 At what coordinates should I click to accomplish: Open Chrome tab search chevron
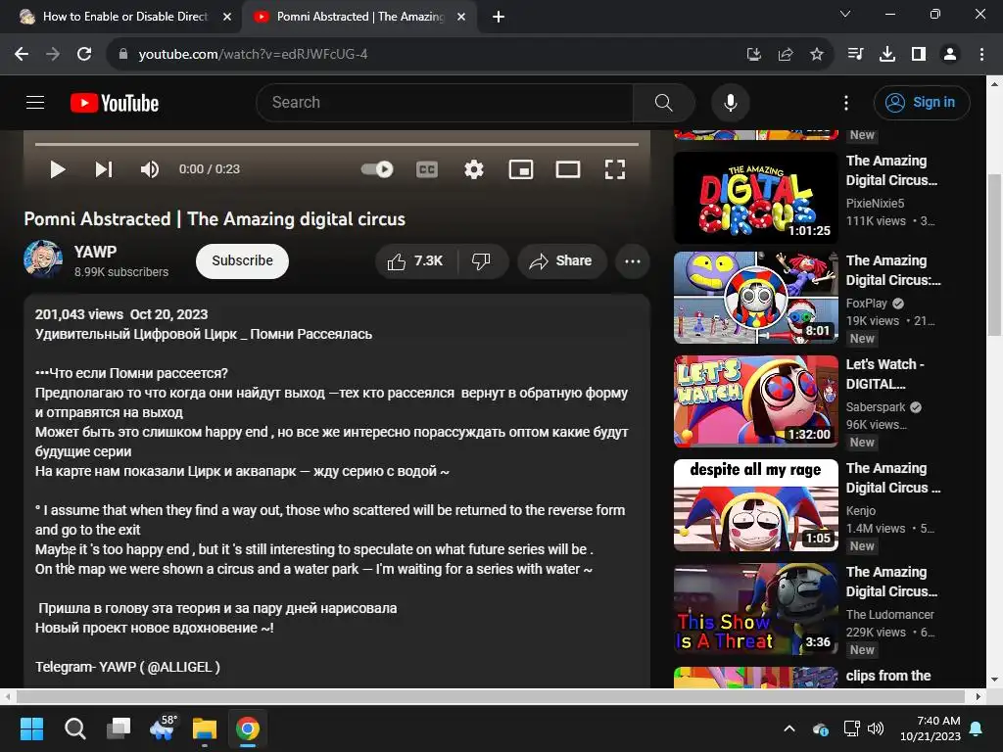[x=845, y=14]
